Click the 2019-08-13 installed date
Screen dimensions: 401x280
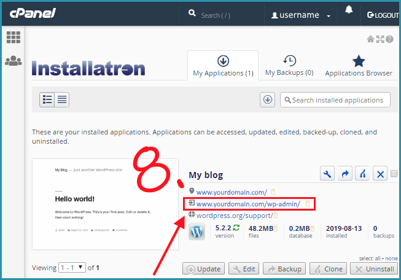pos(344,228)
